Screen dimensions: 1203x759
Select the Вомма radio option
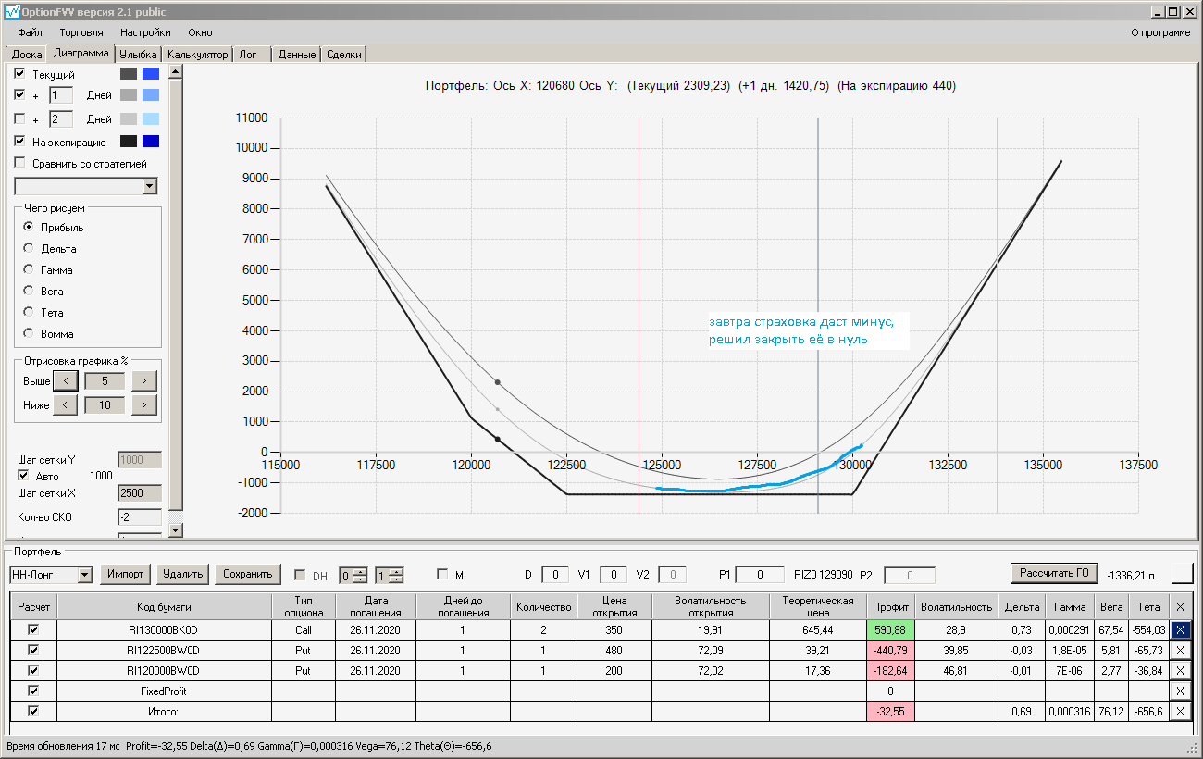(29, 333)
